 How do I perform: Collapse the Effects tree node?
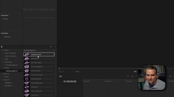pyautogui.click(x=3, y=68)
